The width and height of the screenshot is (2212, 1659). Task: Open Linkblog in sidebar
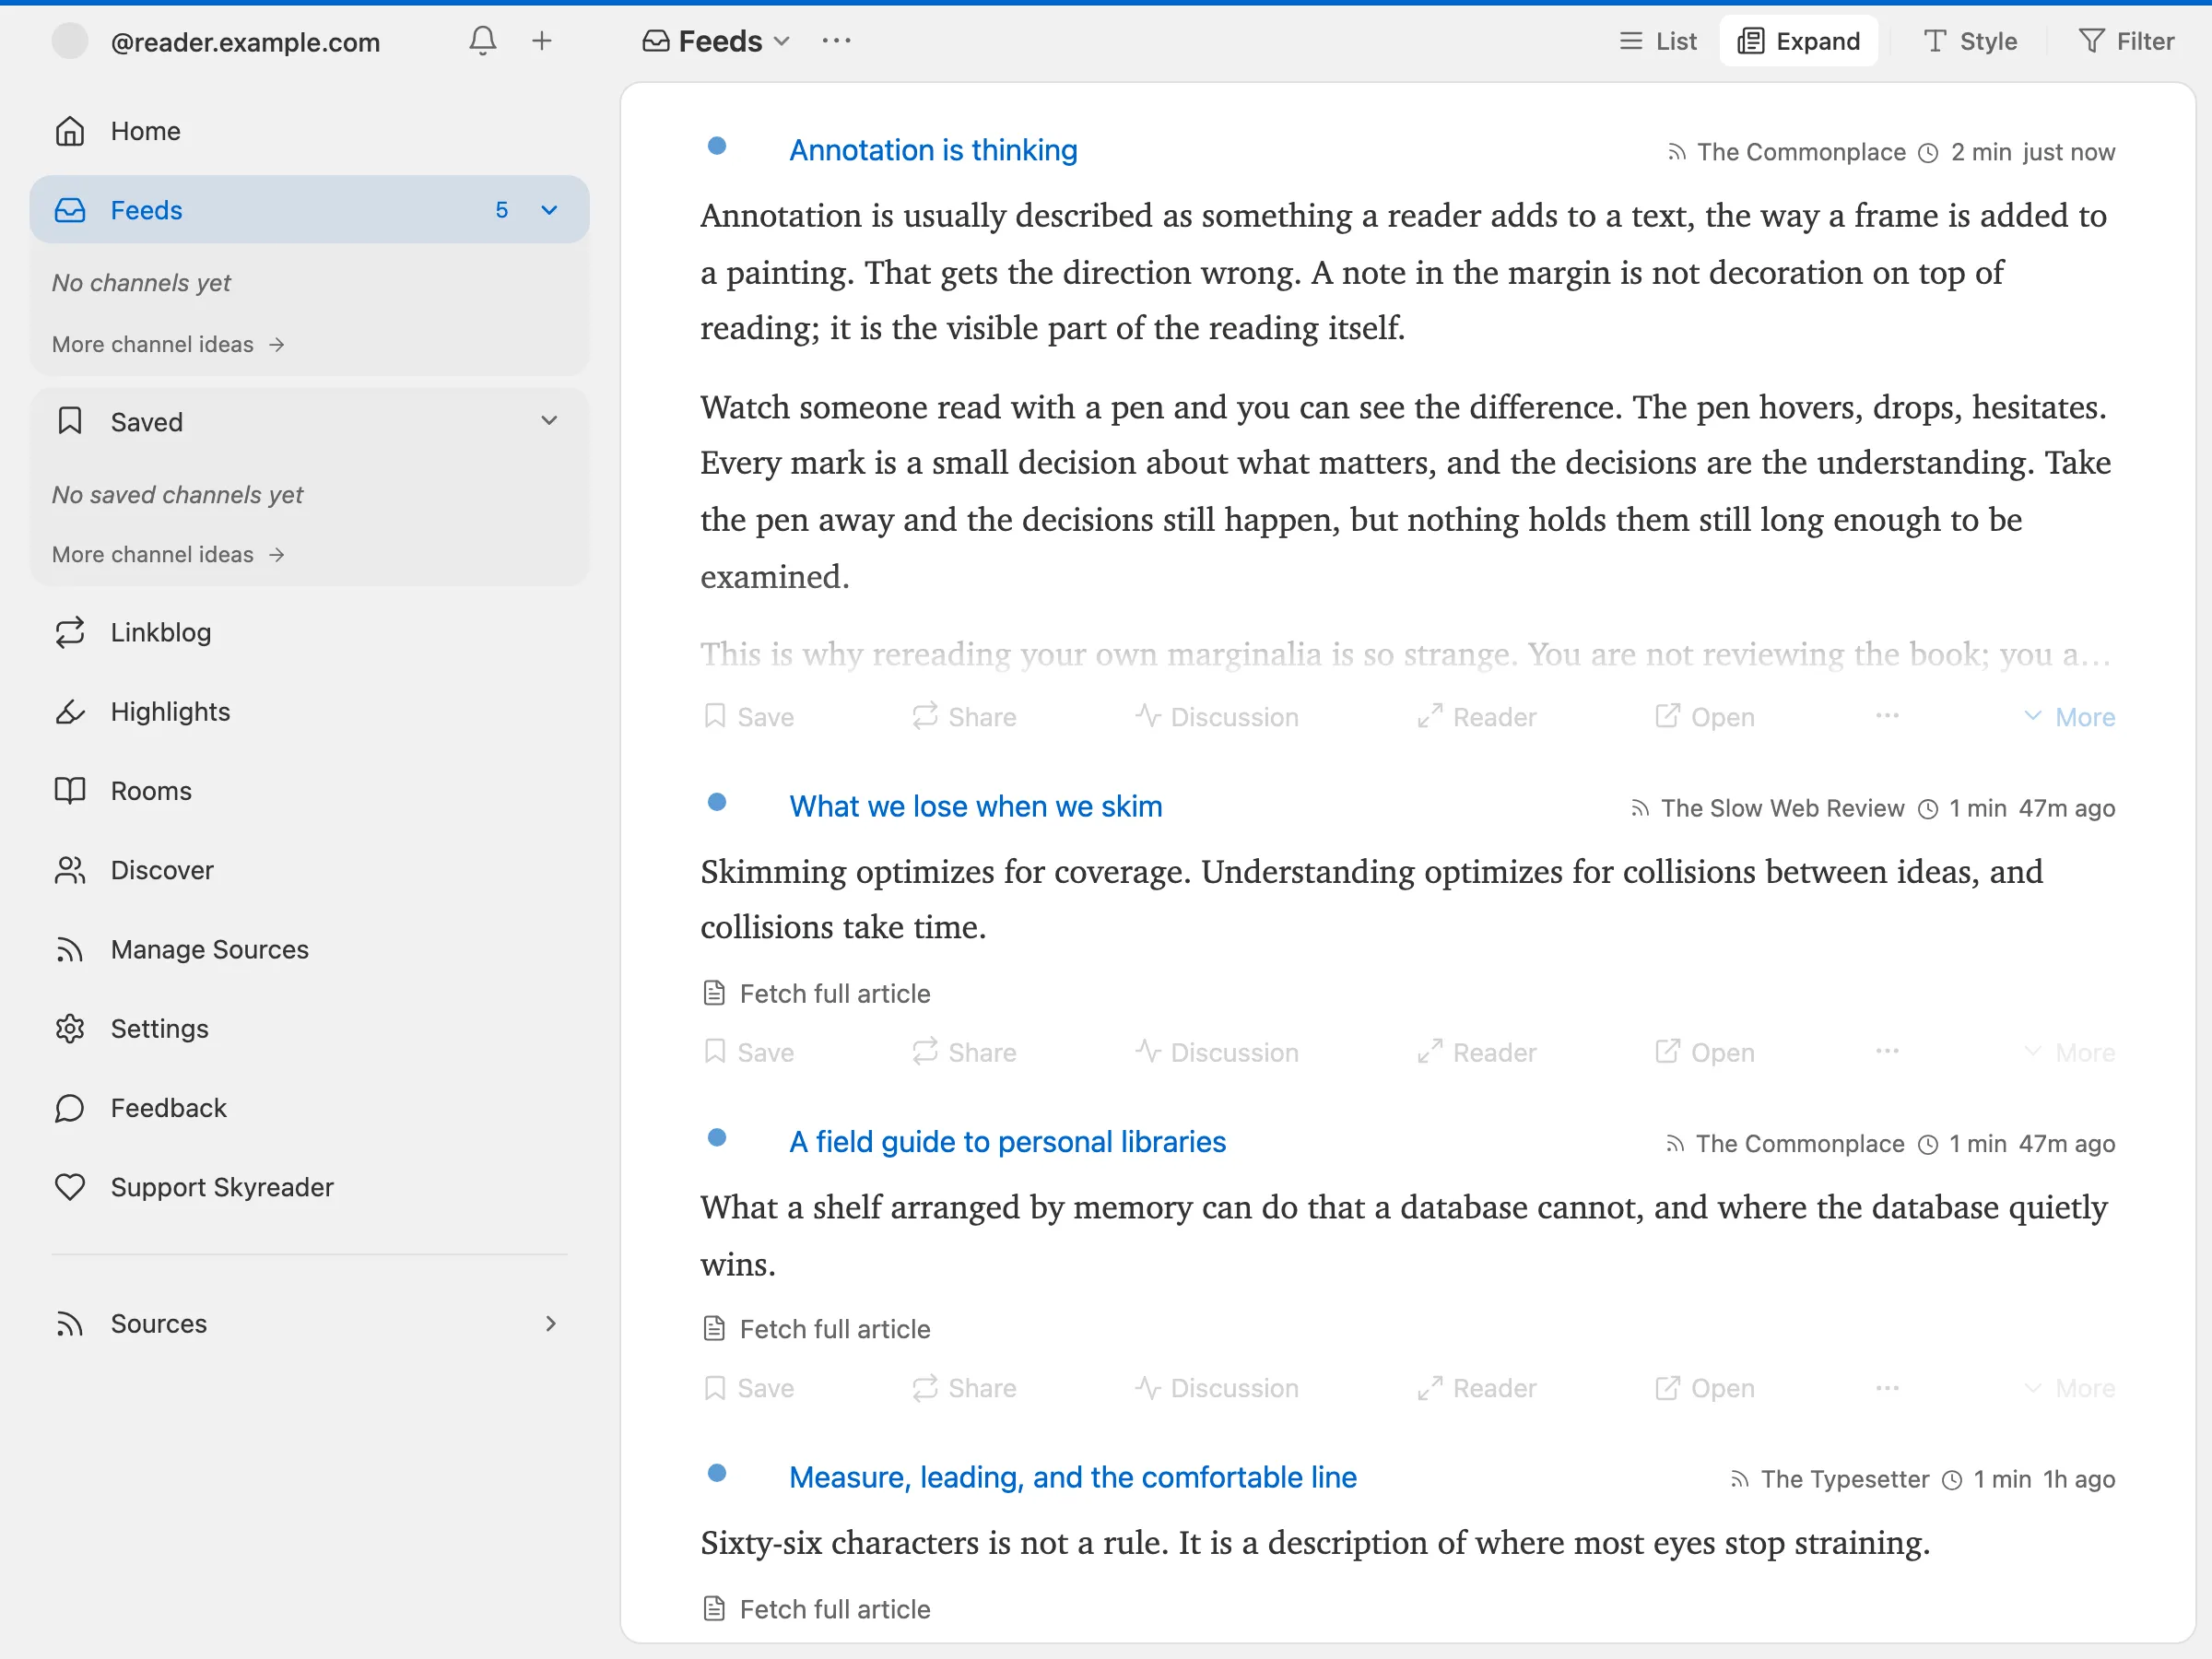click(309, 632)
